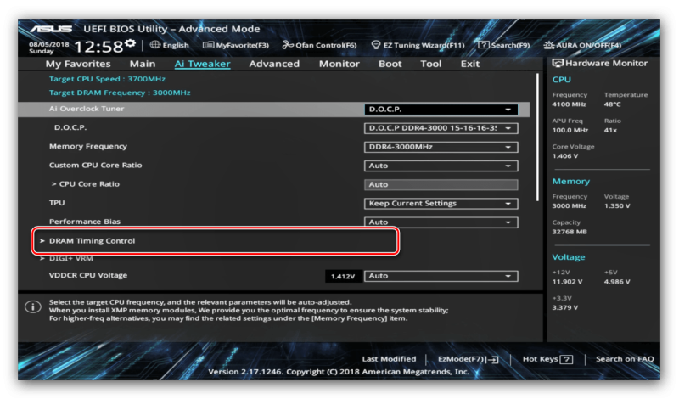
Task: Click the CPU Core Ratio Auto field
Action: click(441, 184)
